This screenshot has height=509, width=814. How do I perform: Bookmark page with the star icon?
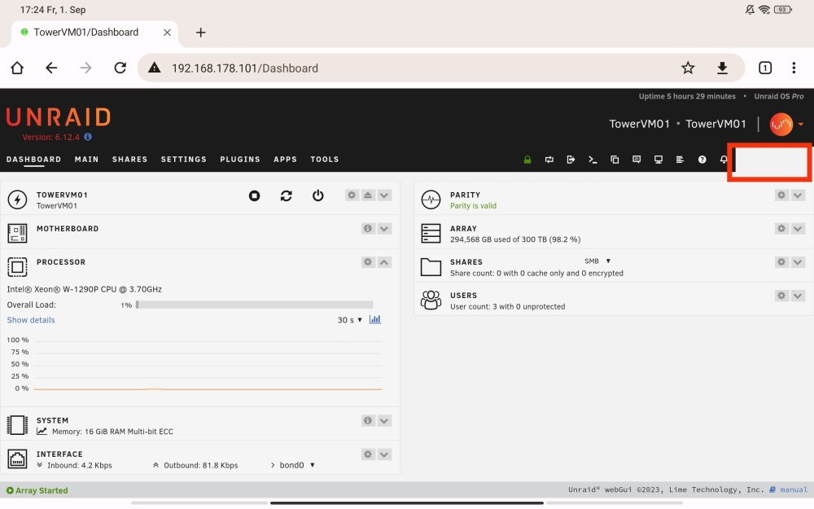(x=688, y=68)
